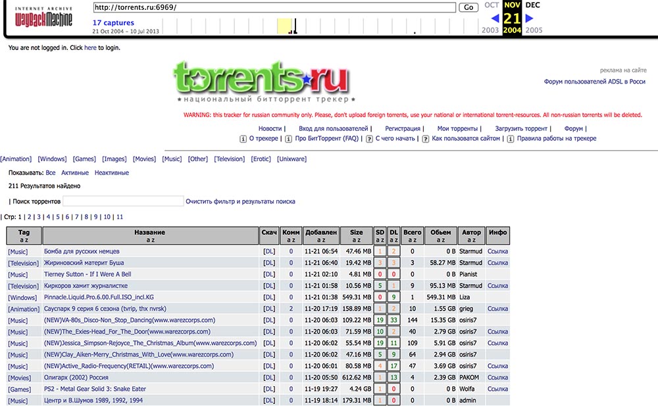The width and height of the screenshot is (658, 406).
Task: Filter by the [Movies] category
Action: click(144, 159)
